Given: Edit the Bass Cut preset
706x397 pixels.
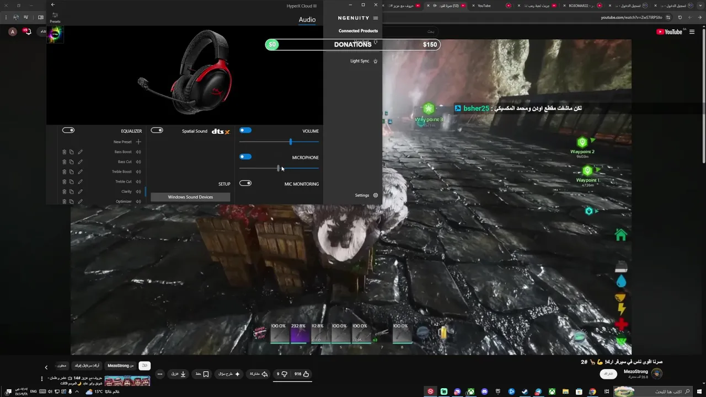Looking at the screenshot, I should 80,162.
